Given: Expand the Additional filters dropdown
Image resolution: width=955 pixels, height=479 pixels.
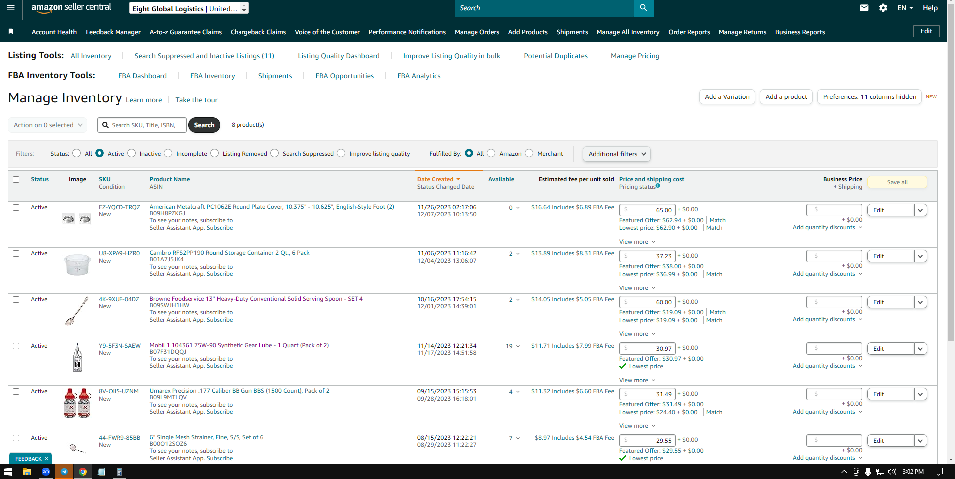Looking at the screenshot, I should coord(616,154).
